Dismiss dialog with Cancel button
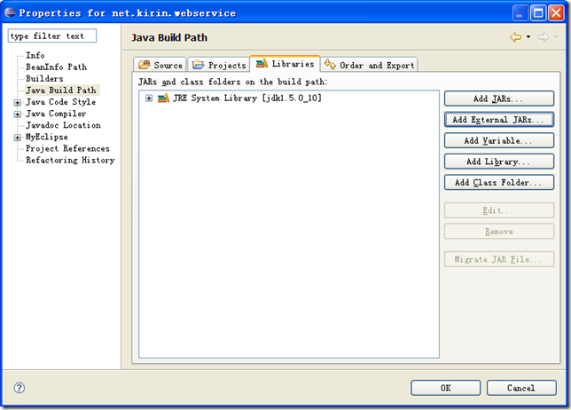Image resolution: width=571 pixels, height=410 pixels. pos(521,388)
